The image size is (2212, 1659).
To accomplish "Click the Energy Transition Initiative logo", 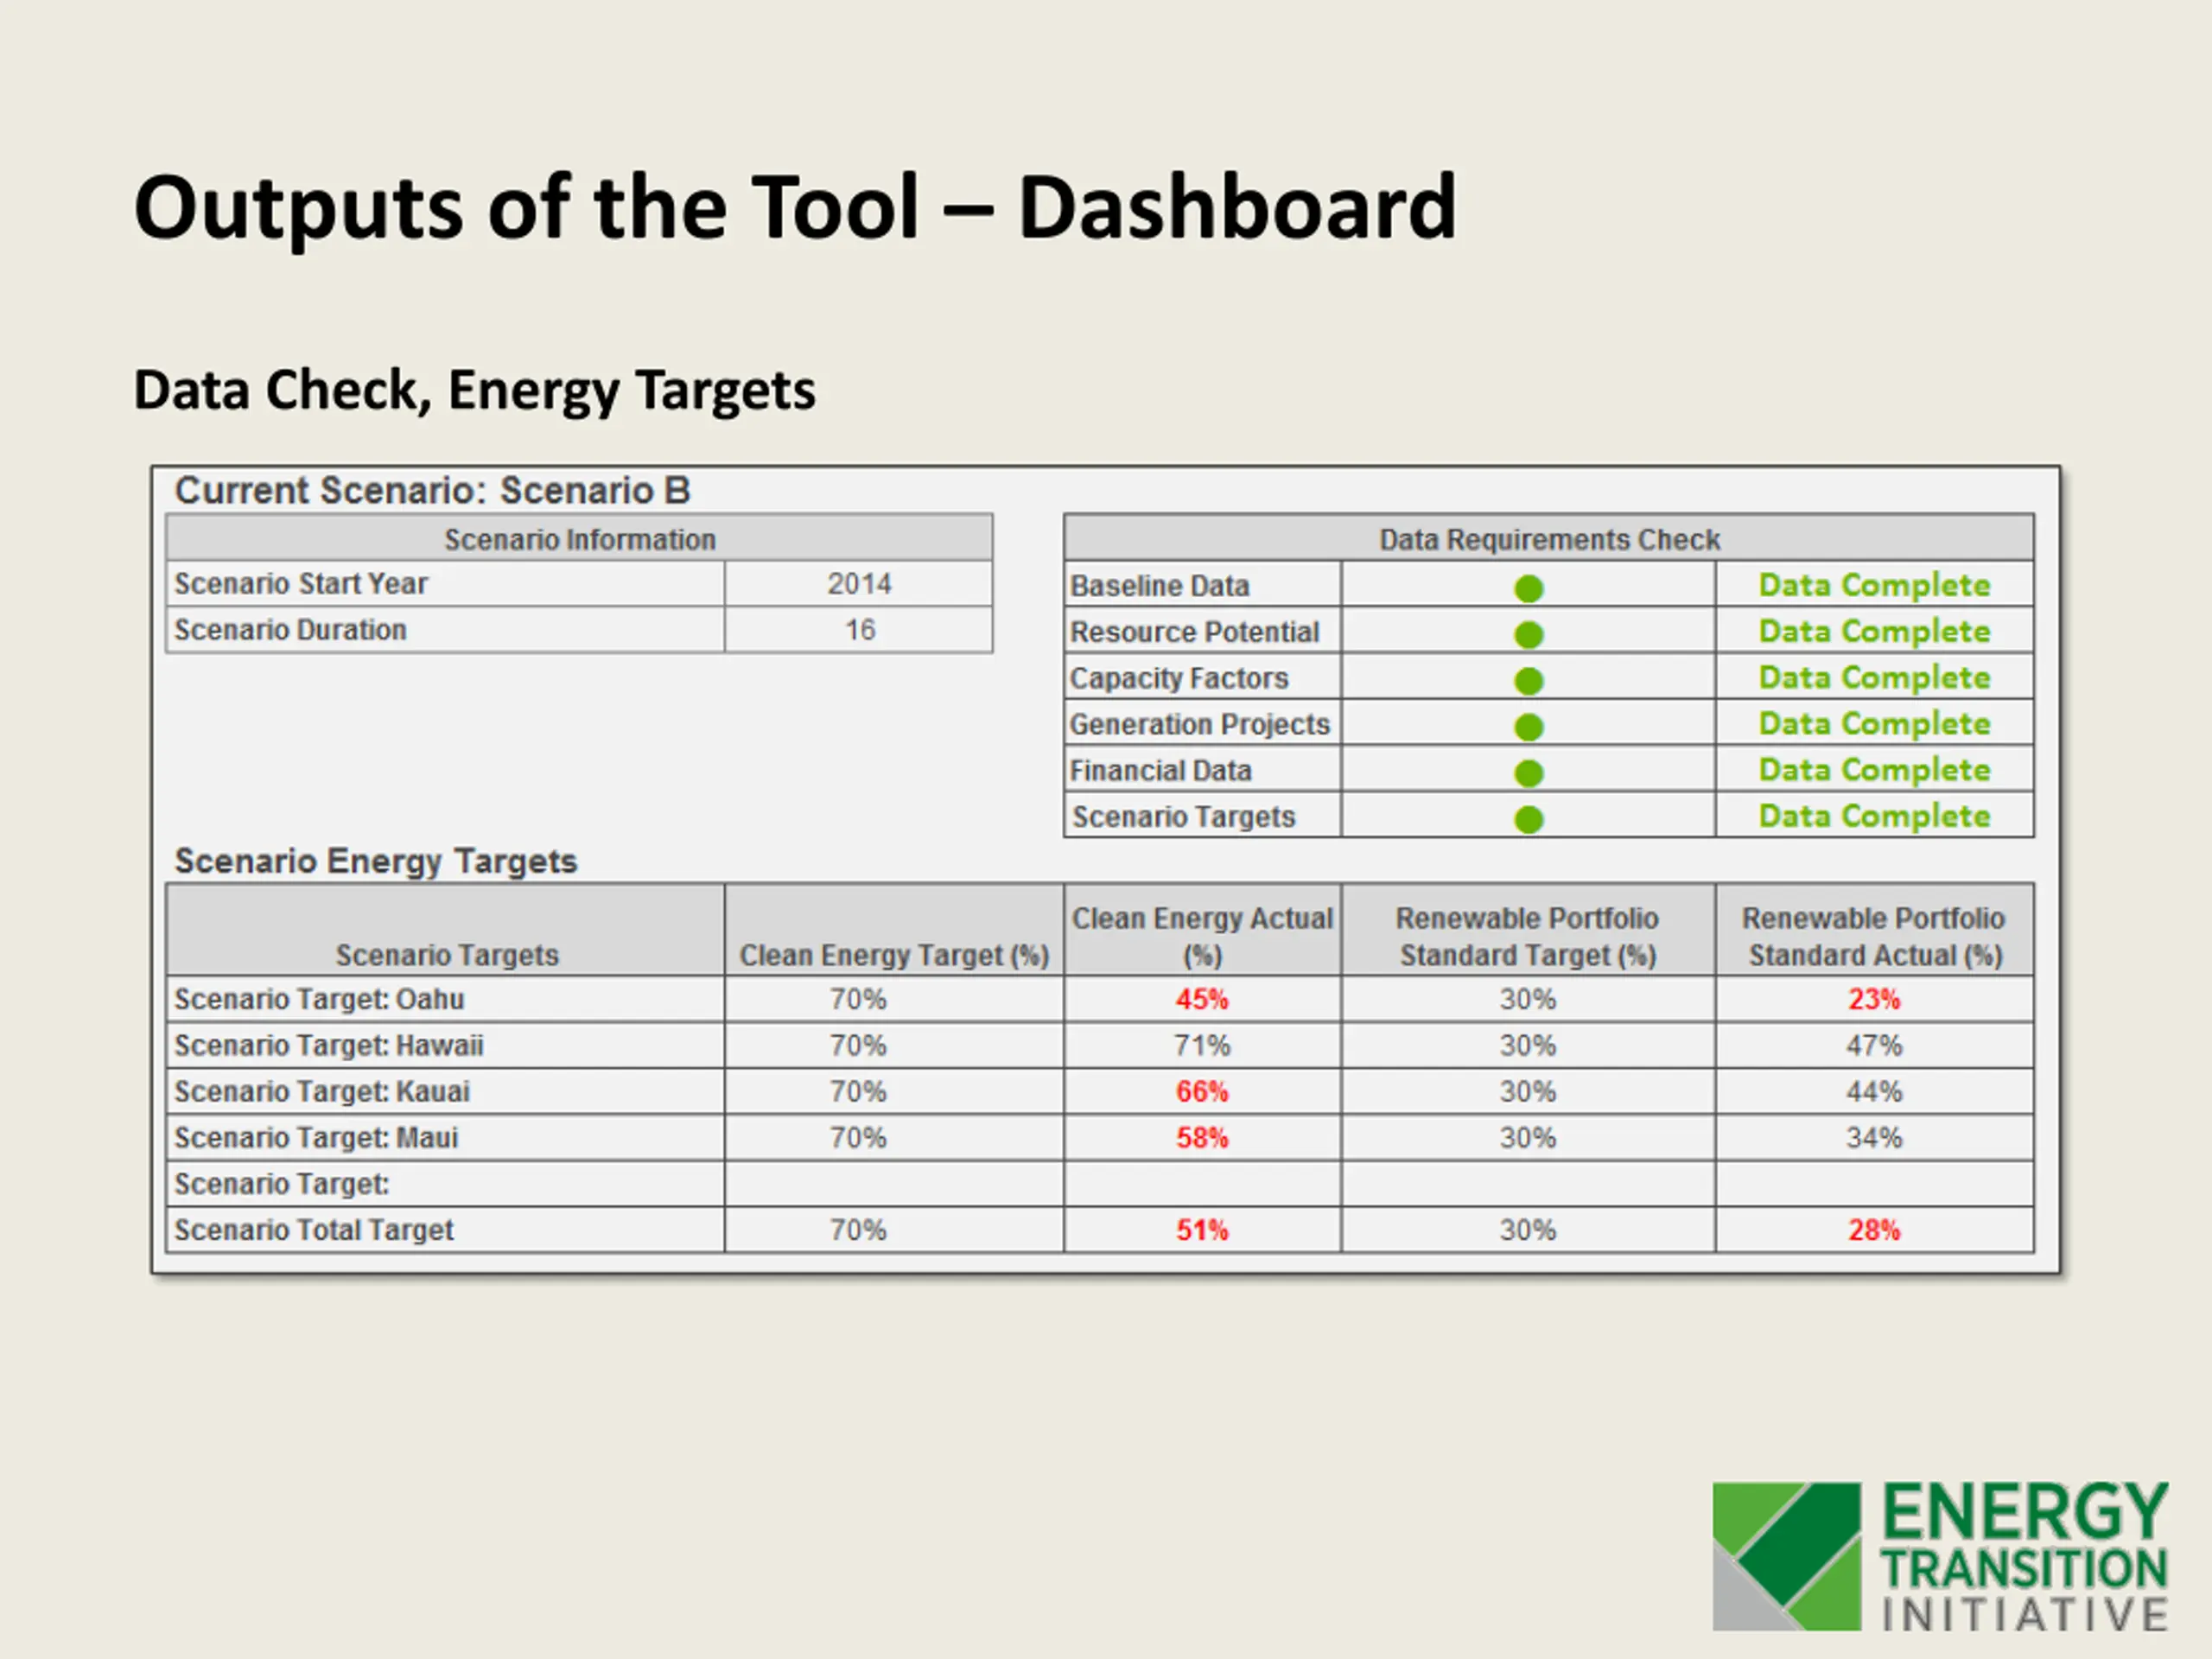I will pos(1940,1556).
